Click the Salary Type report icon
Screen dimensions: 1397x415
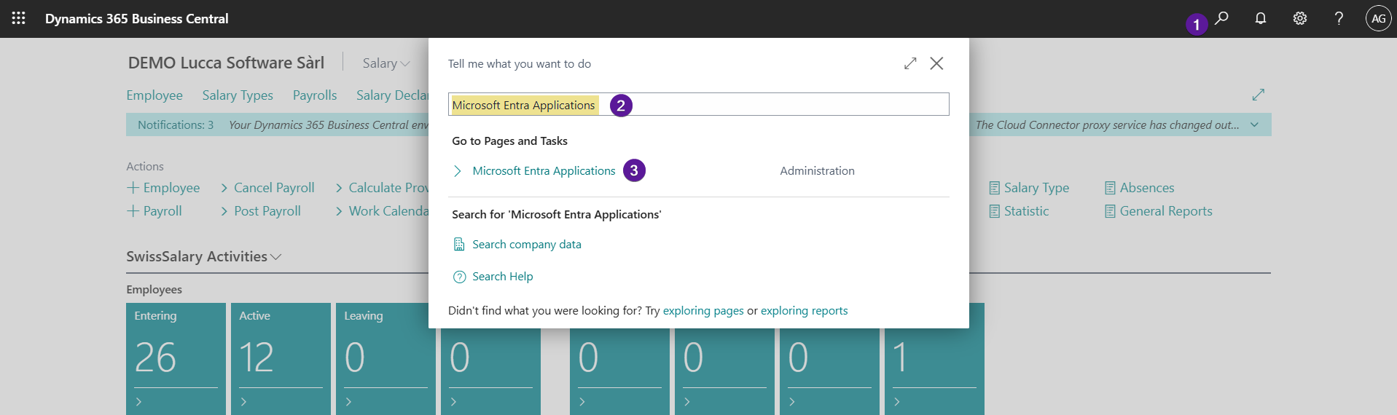coord(994,188)
